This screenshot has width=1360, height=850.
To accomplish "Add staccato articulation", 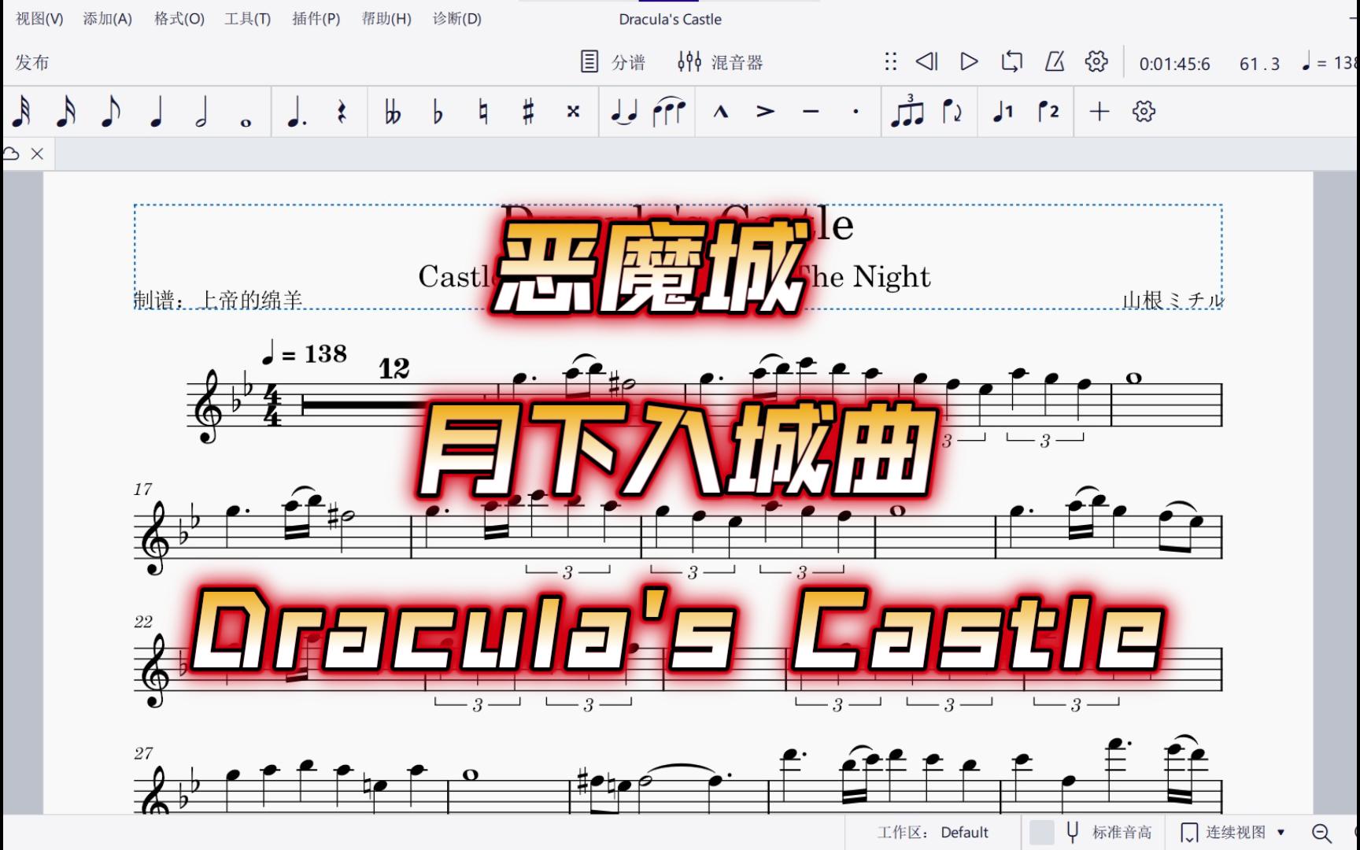I will (x=856, y=112).
